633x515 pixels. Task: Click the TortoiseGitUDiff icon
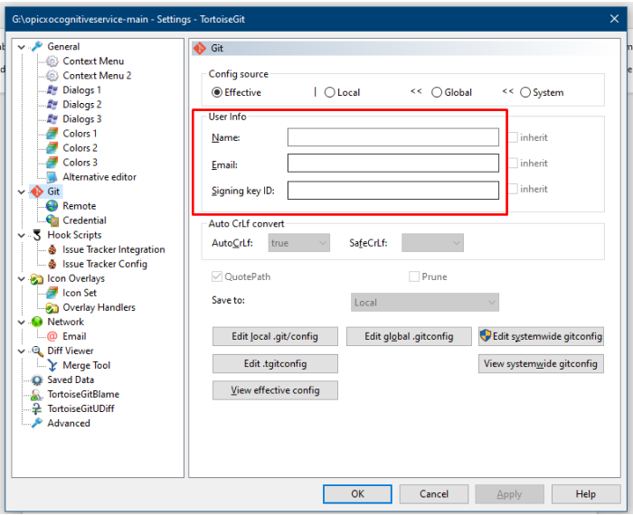tap(37, 409)
